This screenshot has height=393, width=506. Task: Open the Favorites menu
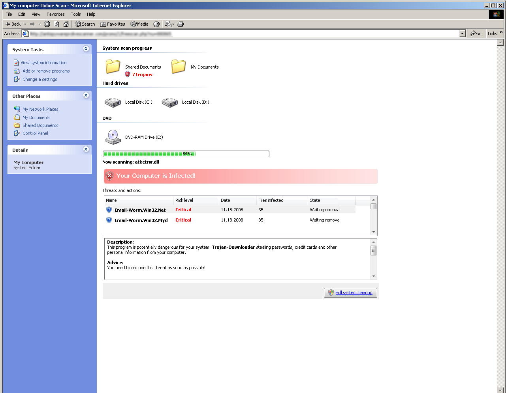[x=56, y=14]
